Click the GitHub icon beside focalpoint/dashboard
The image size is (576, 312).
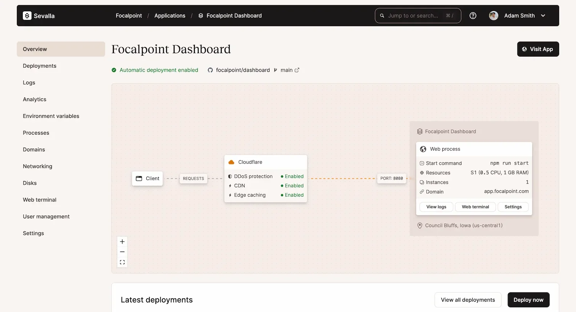[210, 70]
